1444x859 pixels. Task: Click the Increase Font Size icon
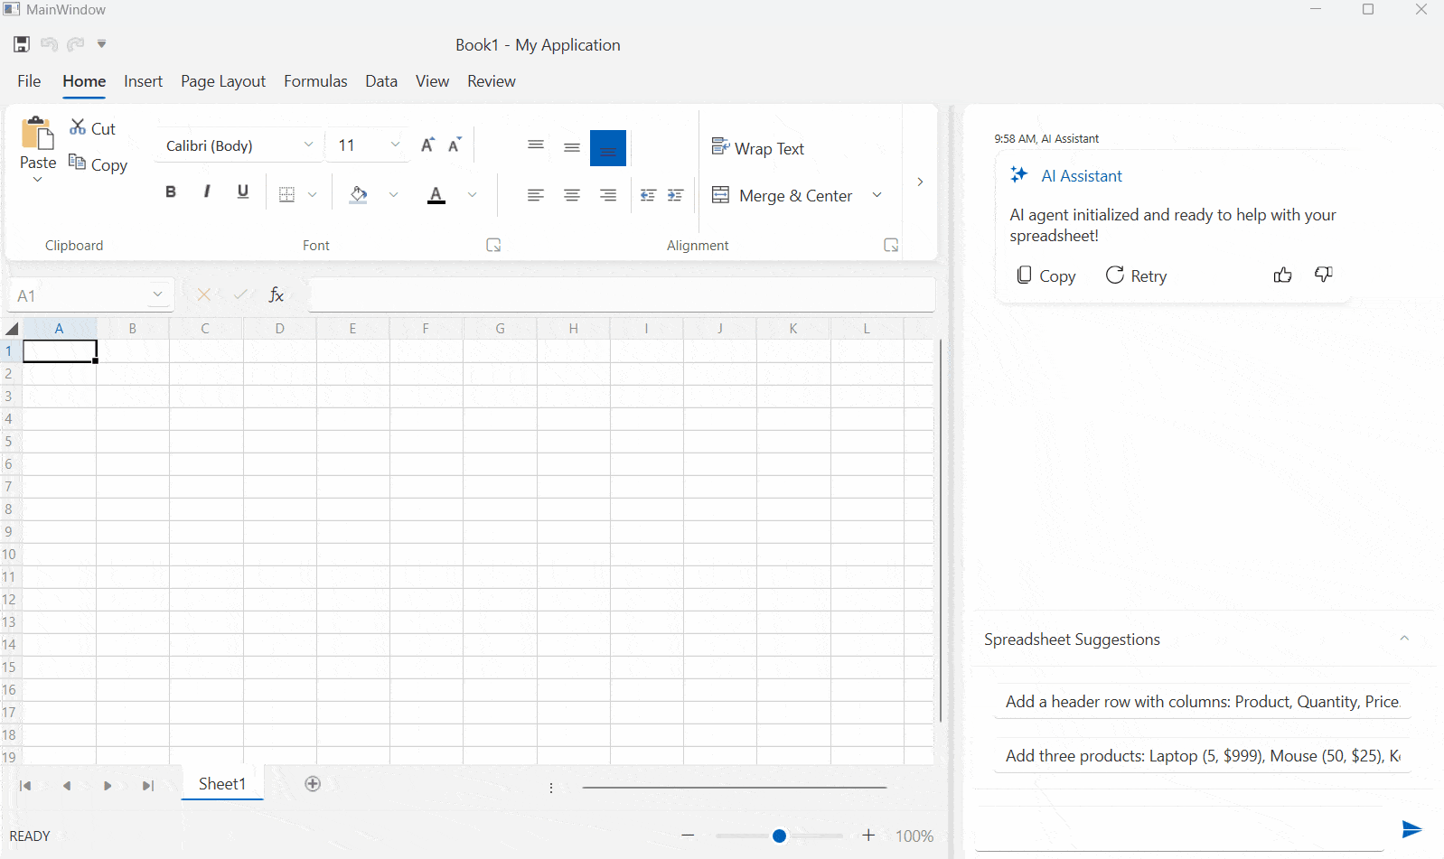pyautogui.click(x=427, y=145)
